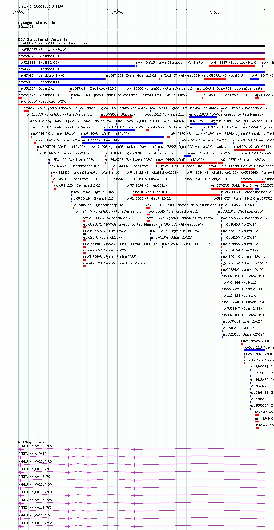Open variant nsv550391 (Cooper2011) label
This screenshot has width=274, height=530.
(x=39, y=82)
